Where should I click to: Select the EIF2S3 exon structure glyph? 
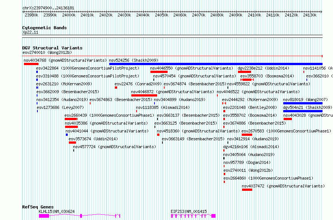pos(193,216)
